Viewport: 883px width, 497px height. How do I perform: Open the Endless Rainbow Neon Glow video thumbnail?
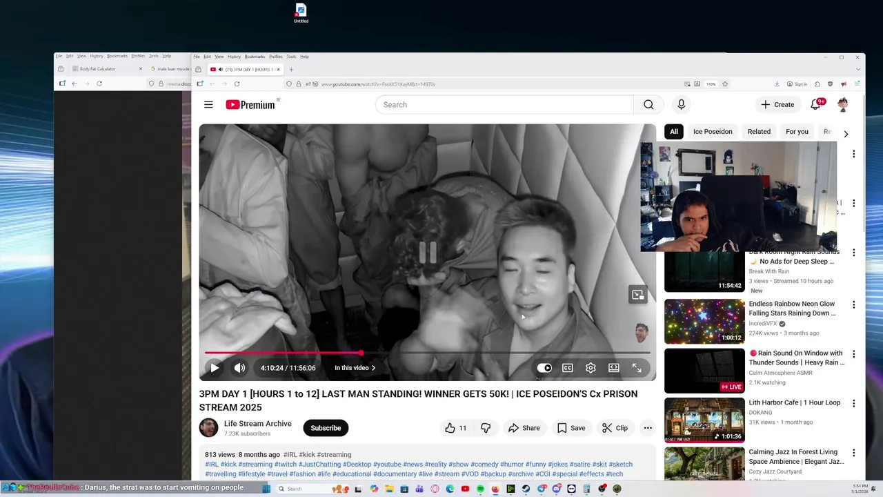point(704,322)
